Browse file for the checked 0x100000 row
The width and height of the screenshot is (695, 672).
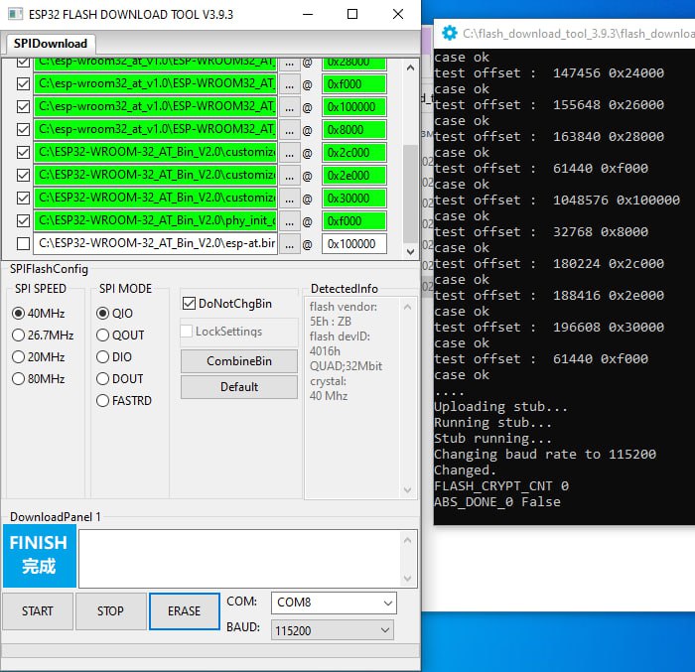pyautogui.click(x=290, y=107)
